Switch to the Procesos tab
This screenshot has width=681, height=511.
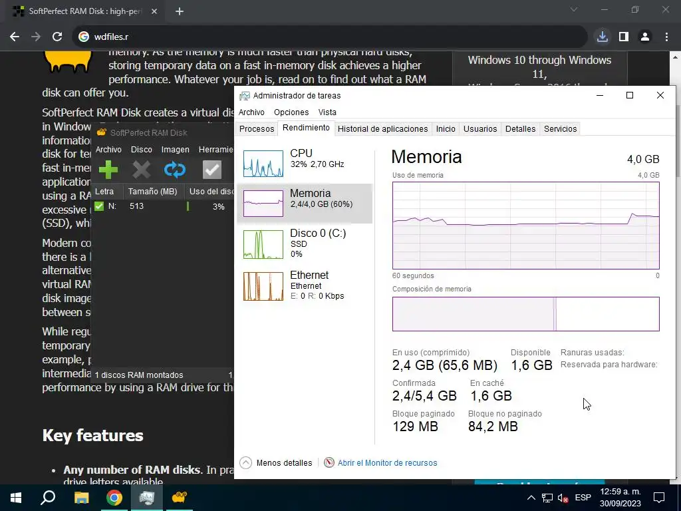coord(257,128)
